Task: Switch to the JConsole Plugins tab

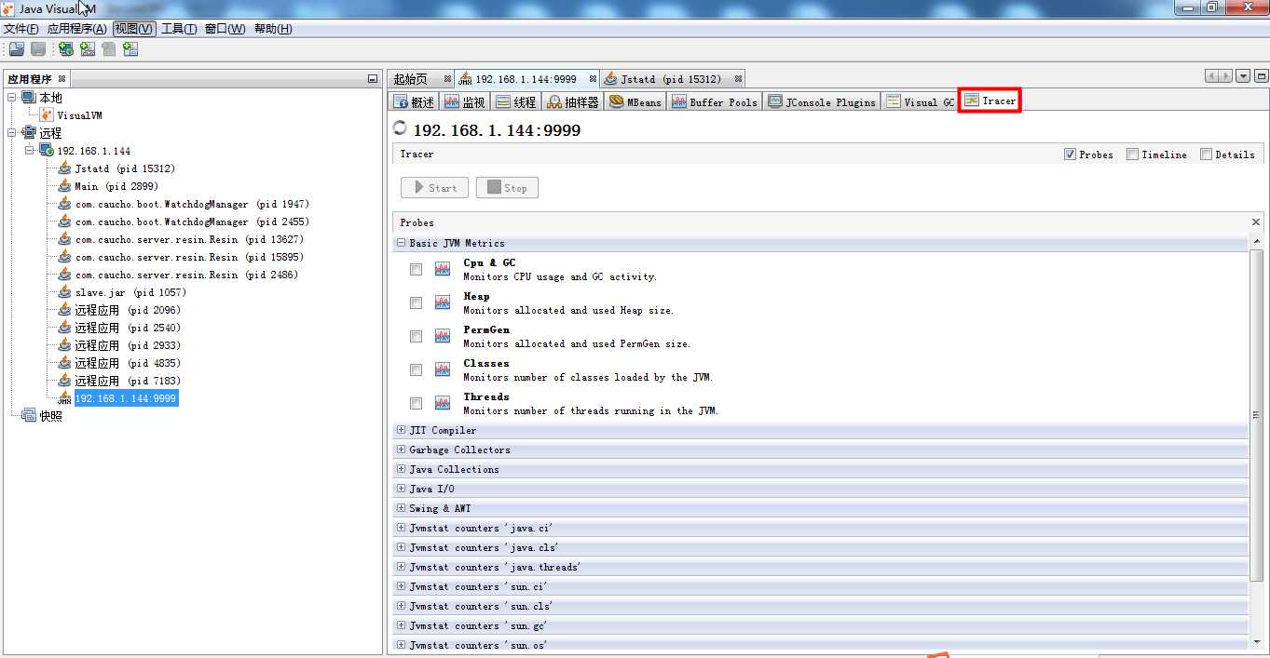Action: (x=822, y=102)
